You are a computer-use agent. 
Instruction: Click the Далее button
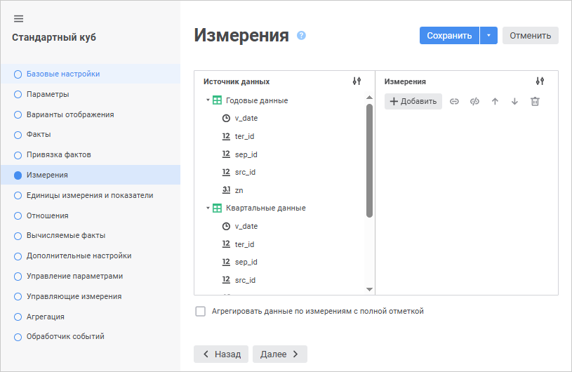(279, 354)
